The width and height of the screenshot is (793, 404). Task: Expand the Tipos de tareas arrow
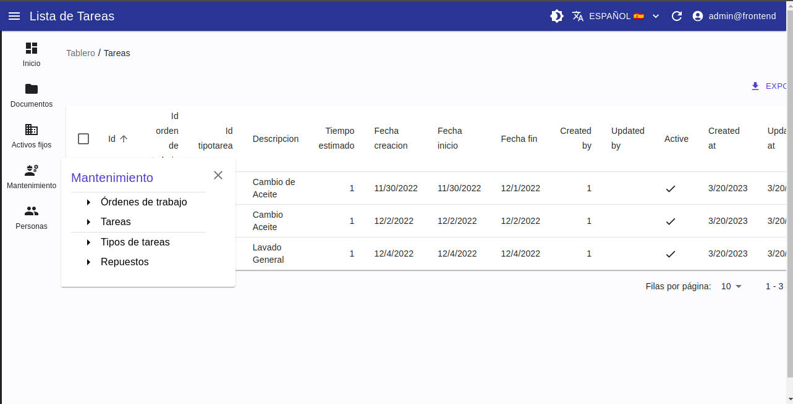pos(88,242)
